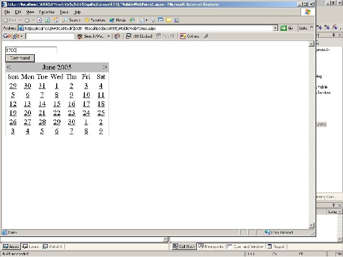Click the Forward arrow icon in IE toolbar
This screenshot has width=343, height=257.
click(27, 20)
